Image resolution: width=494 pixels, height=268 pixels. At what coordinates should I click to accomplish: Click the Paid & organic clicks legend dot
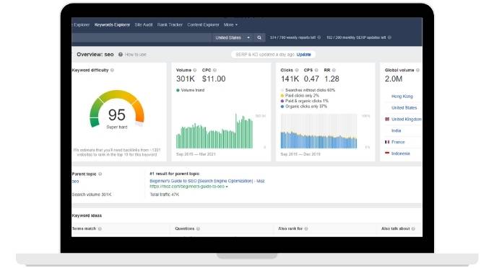click(x=282, y=101)
